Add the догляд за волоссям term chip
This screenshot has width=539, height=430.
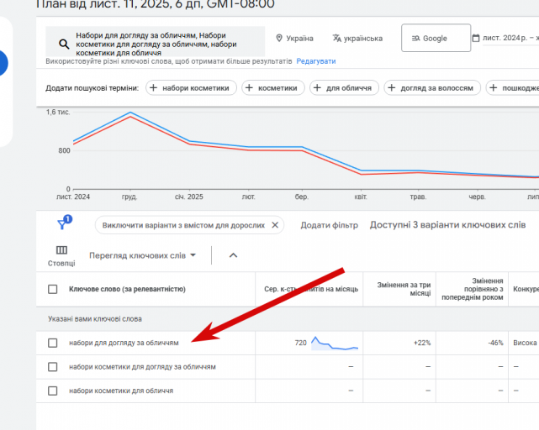(432, 88)
